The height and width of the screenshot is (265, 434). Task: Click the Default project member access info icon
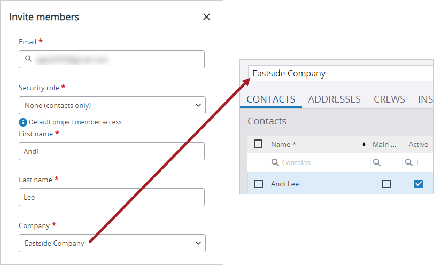click(x=22, y=122)
